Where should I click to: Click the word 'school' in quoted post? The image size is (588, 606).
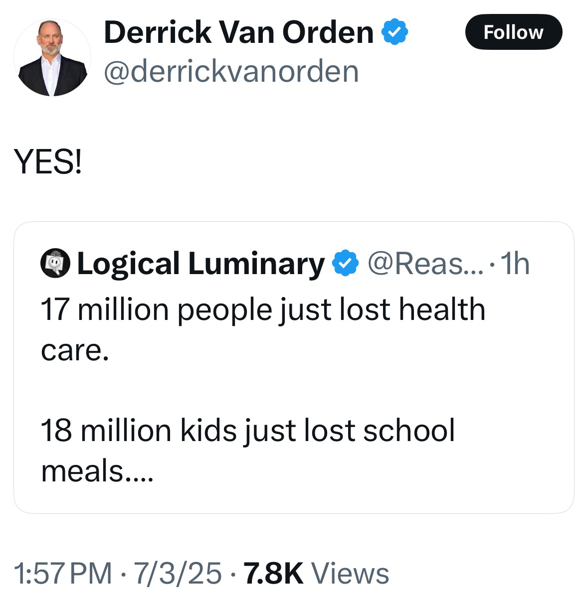coord(408,431)
